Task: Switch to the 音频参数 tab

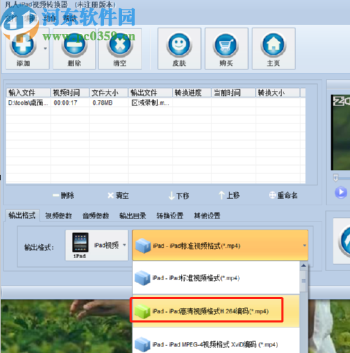Action: (x=96, y=216)
